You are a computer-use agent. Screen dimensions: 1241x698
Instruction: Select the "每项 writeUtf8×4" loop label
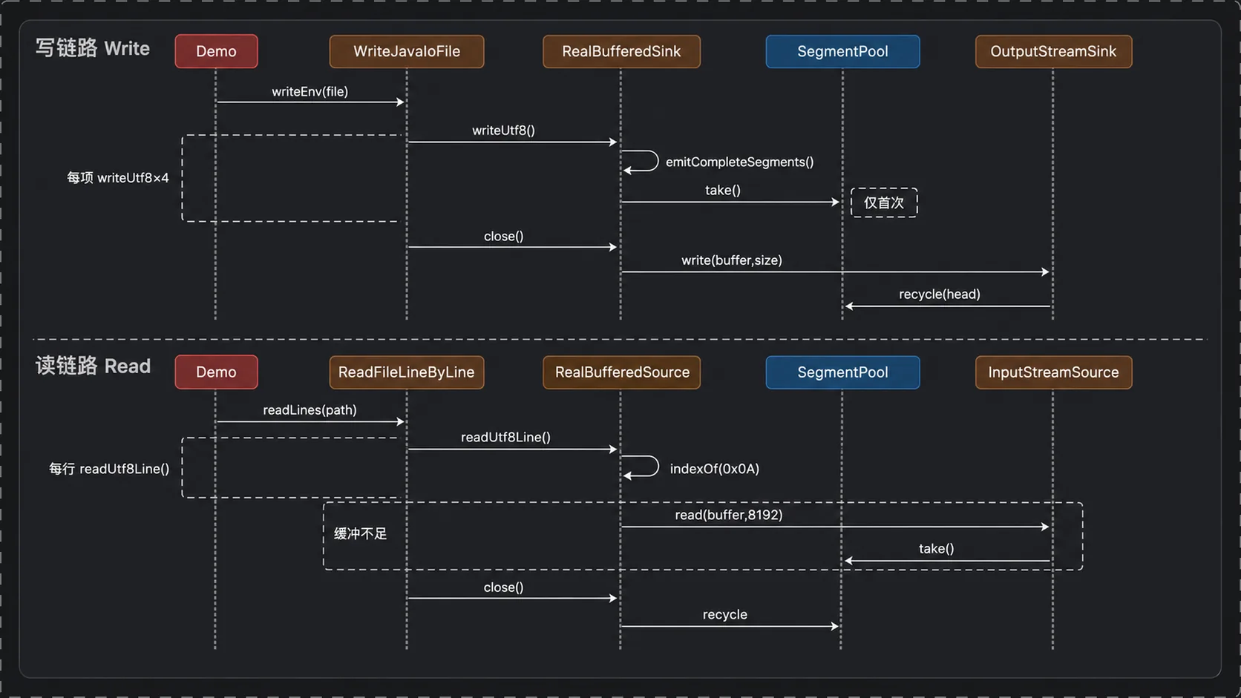118,177
